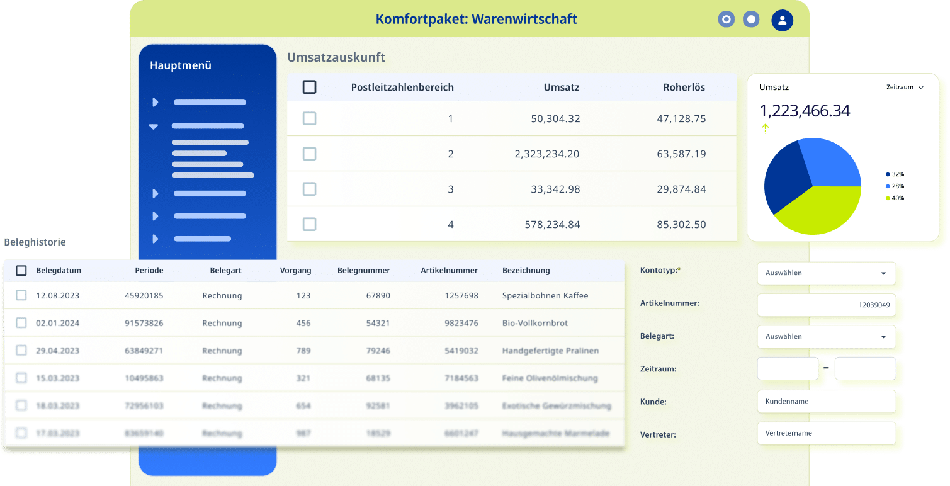
Task: Click the Roherlös column header
Action: 684,88
